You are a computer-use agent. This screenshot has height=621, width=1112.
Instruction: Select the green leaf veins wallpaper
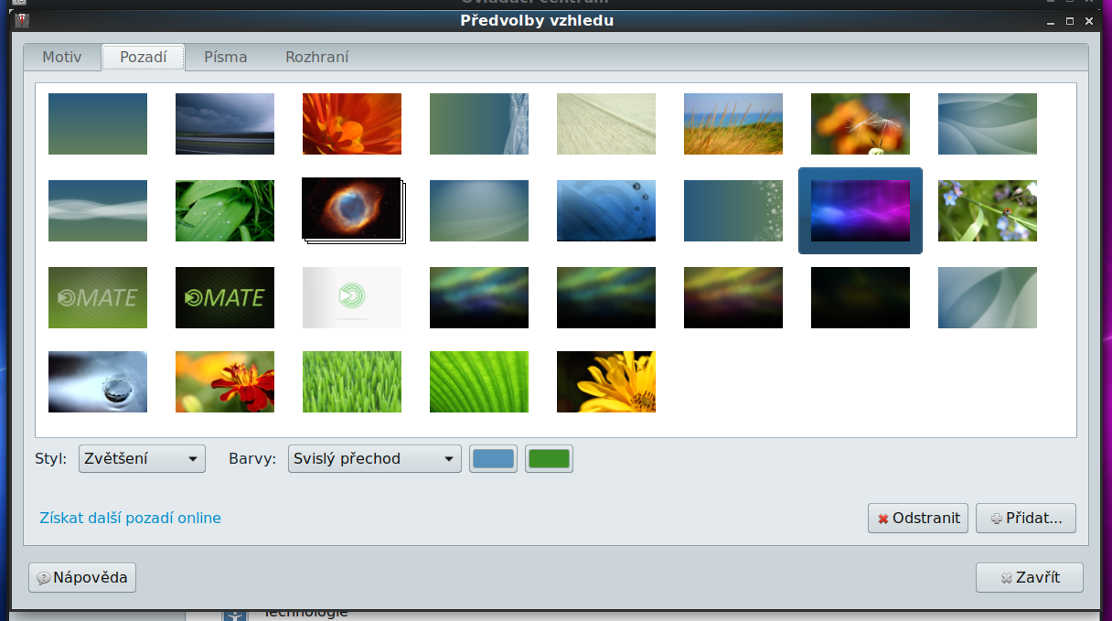pyautogui.click(x=479, y=381)
